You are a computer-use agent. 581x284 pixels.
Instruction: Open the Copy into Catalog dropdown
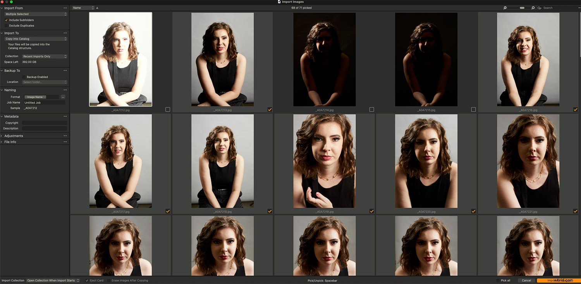[x=35, y=39]
